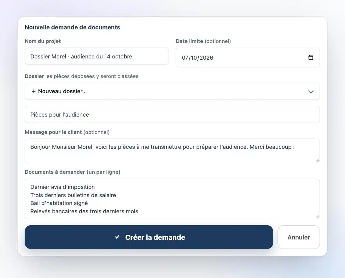345x278 pixels.
Task: Click into the Message pour le client textarea
Action: pyautogui.click(x=172, y=151)
